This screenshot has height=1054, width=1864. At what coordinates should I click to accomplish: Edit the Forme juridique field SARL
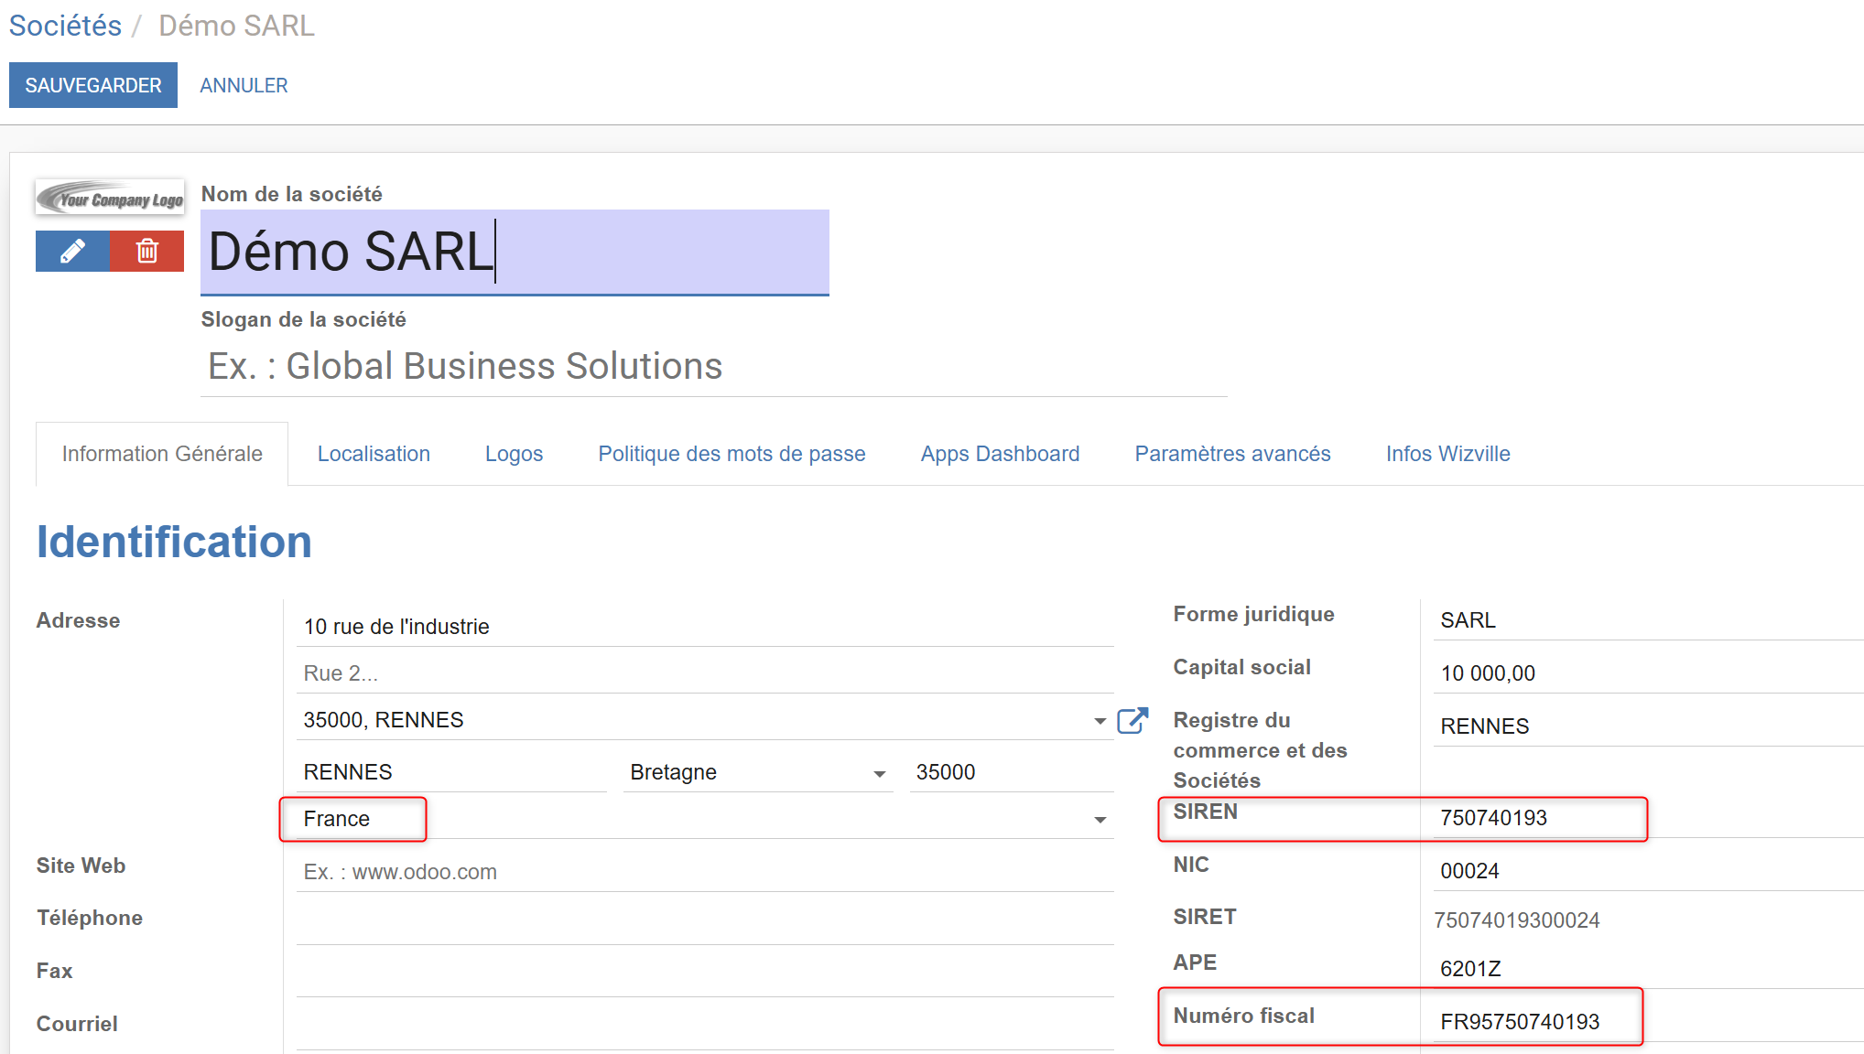(x=1648, y=620)
